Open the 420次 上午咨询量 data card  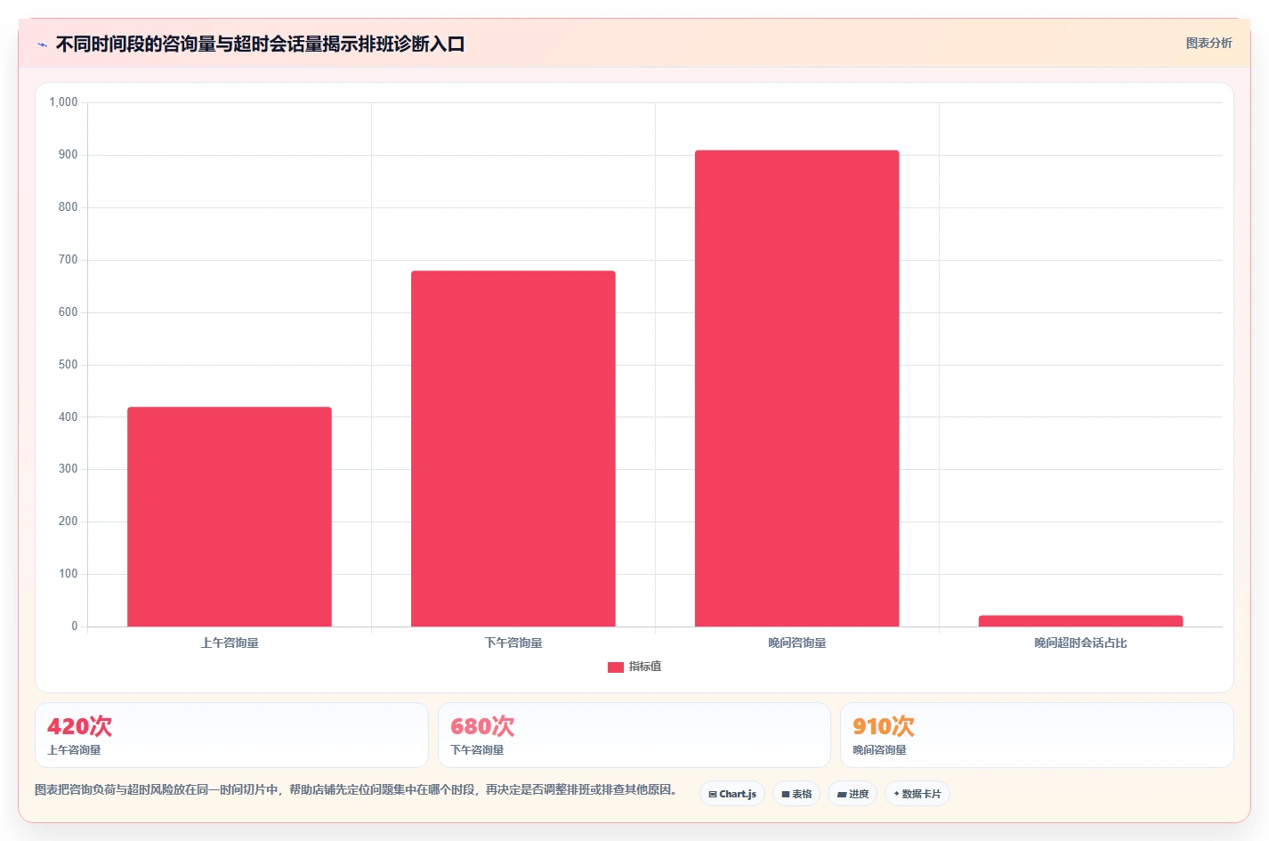tap(231, 735)
